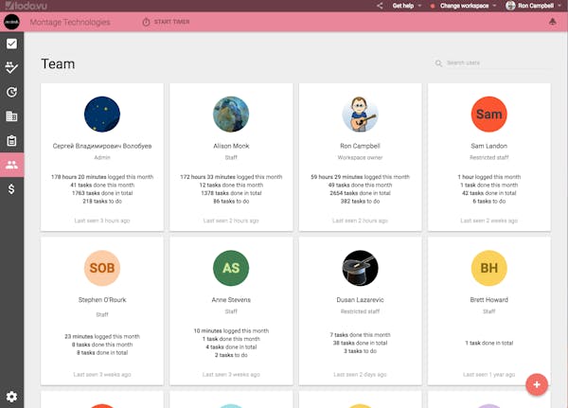Click the round workspace logo at top left
Viewport: 568px width, 408px height.
point(11,22)
